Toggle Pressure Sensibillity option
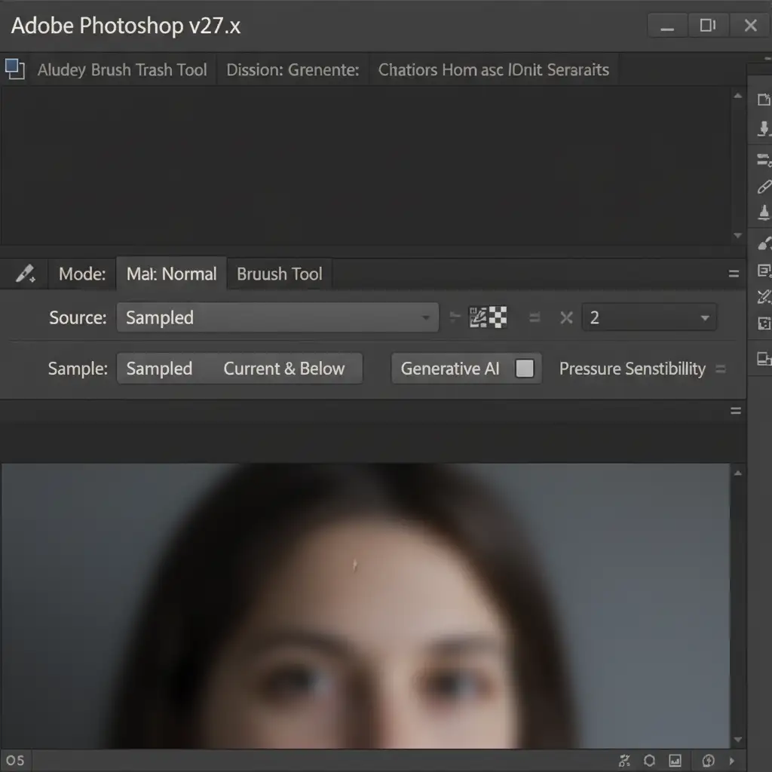This screenshot has height=772, width=772. pyautogui.click(x=632, y=369)
